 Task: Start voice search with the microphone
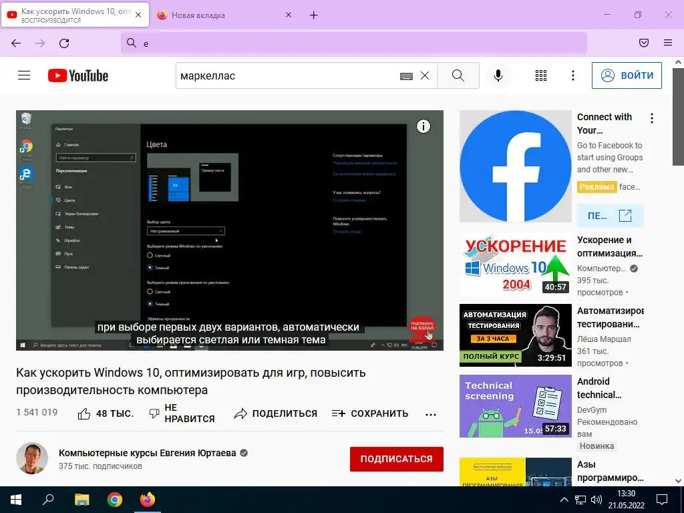click(498, 75)
